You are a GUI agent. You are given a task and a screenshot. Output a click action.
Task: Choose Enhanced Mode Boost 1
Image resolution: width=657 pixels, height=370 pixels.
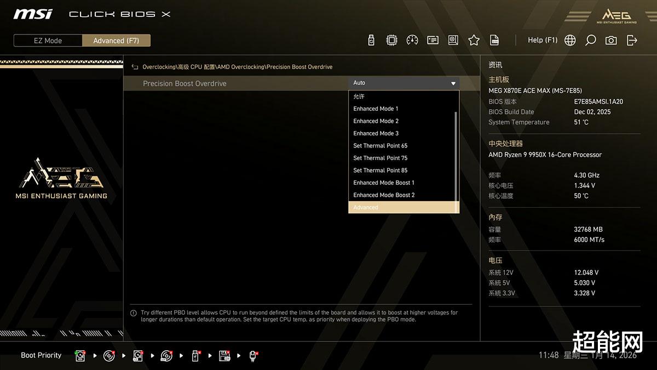[x=402, y=183]
